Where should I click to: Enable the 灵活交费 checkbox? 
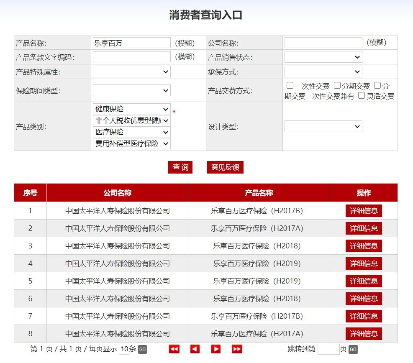pyautogui.click(x=362, y=96)
